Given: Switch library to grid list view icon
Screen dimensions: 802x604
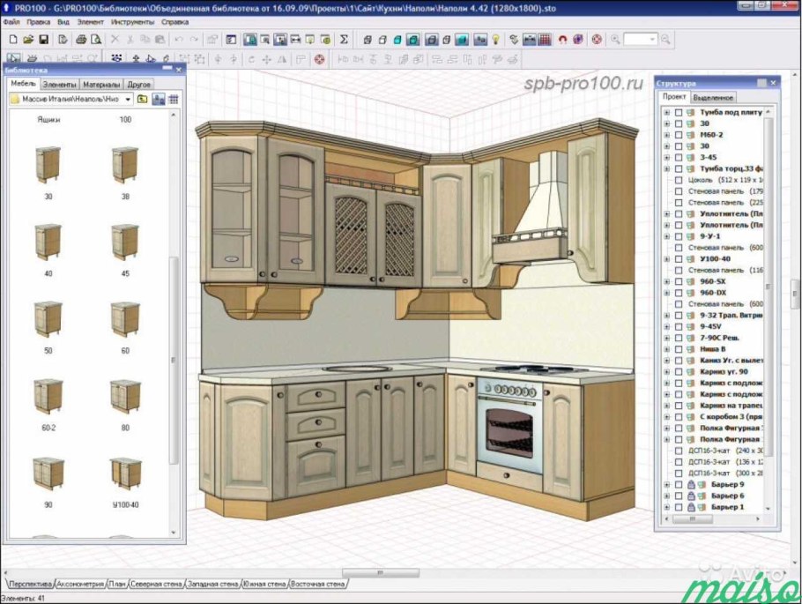Looking at the screenshot, I should [174, 100].
